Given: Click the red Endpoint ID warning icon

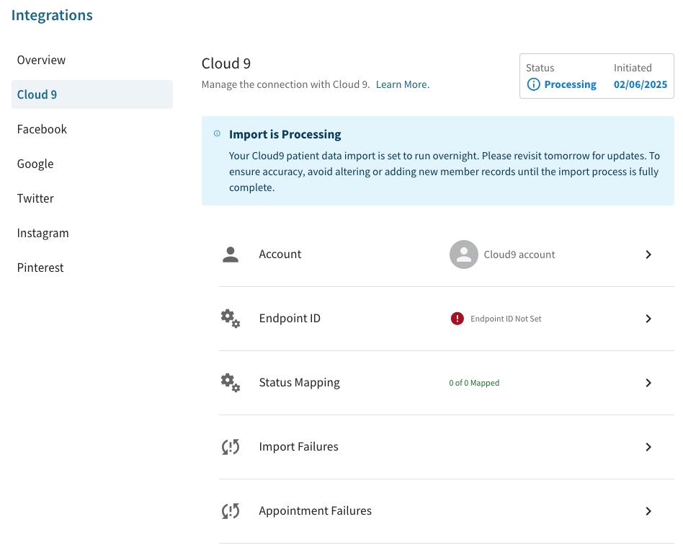Looking at the screenshot, I should coord(457,319).
